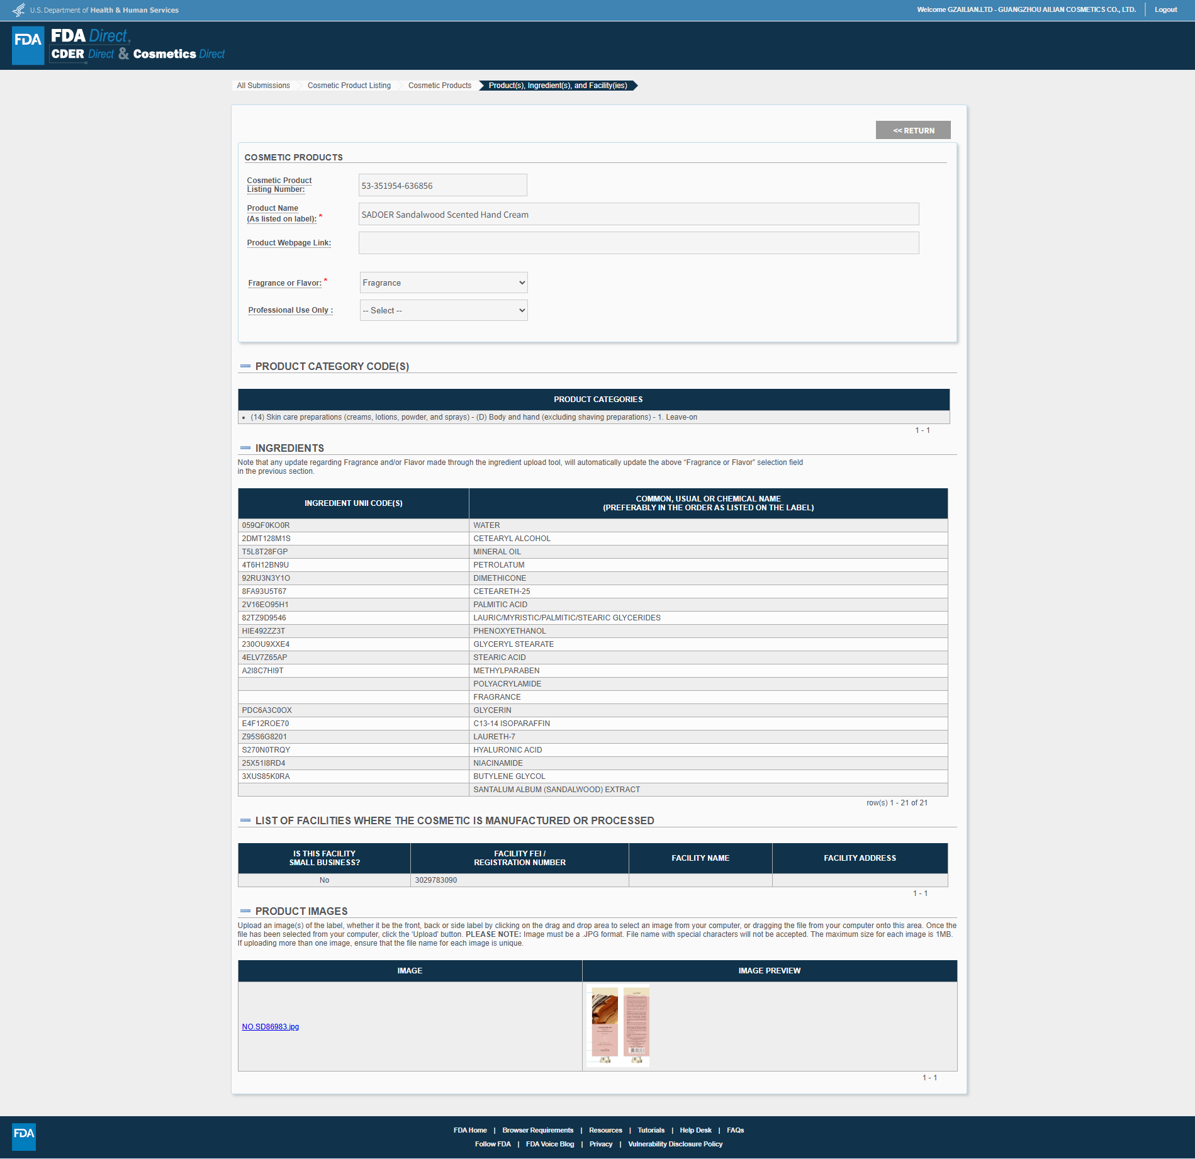The height and width of the screenshot is (1159, 1195).
Task: Collapse the List of Facilities section
Action: point(245,820)
